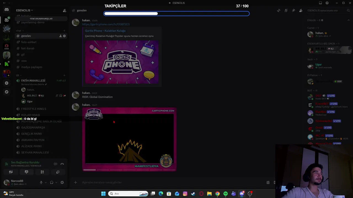Viewport: 353px width, 198px height.
Task: Open the gift icon in message bar
Action: tap(268, 182)
